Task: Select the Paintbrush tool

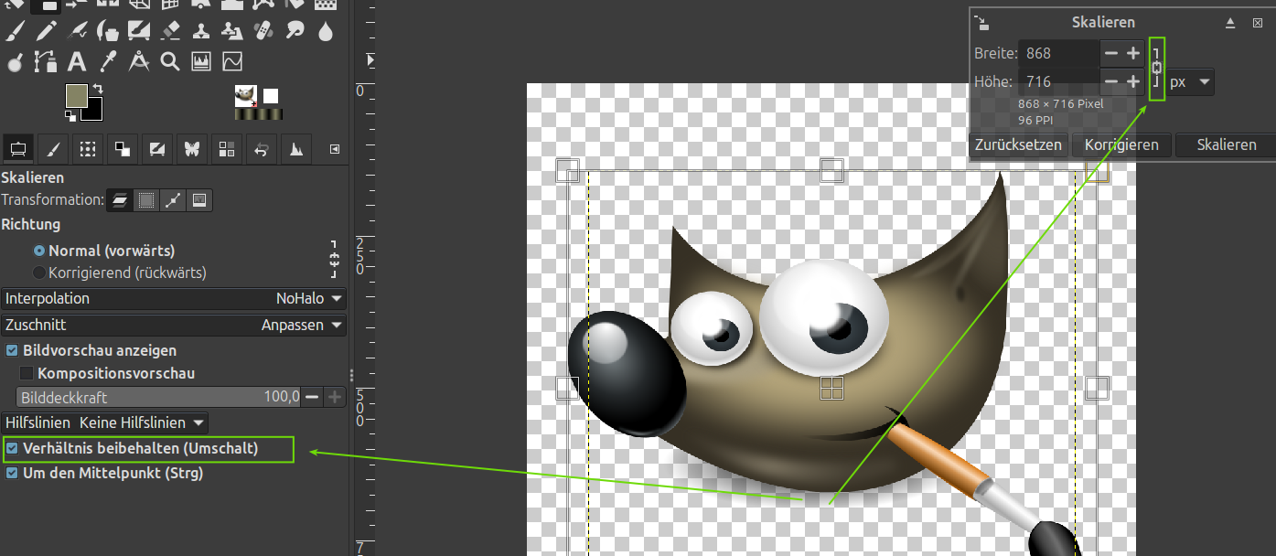Action: pyautogui.click(x=15, y=31)
